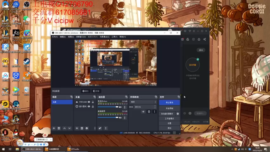Add a scene transition with plus icon
Screen dimensions: 270x152
(143, 112)
